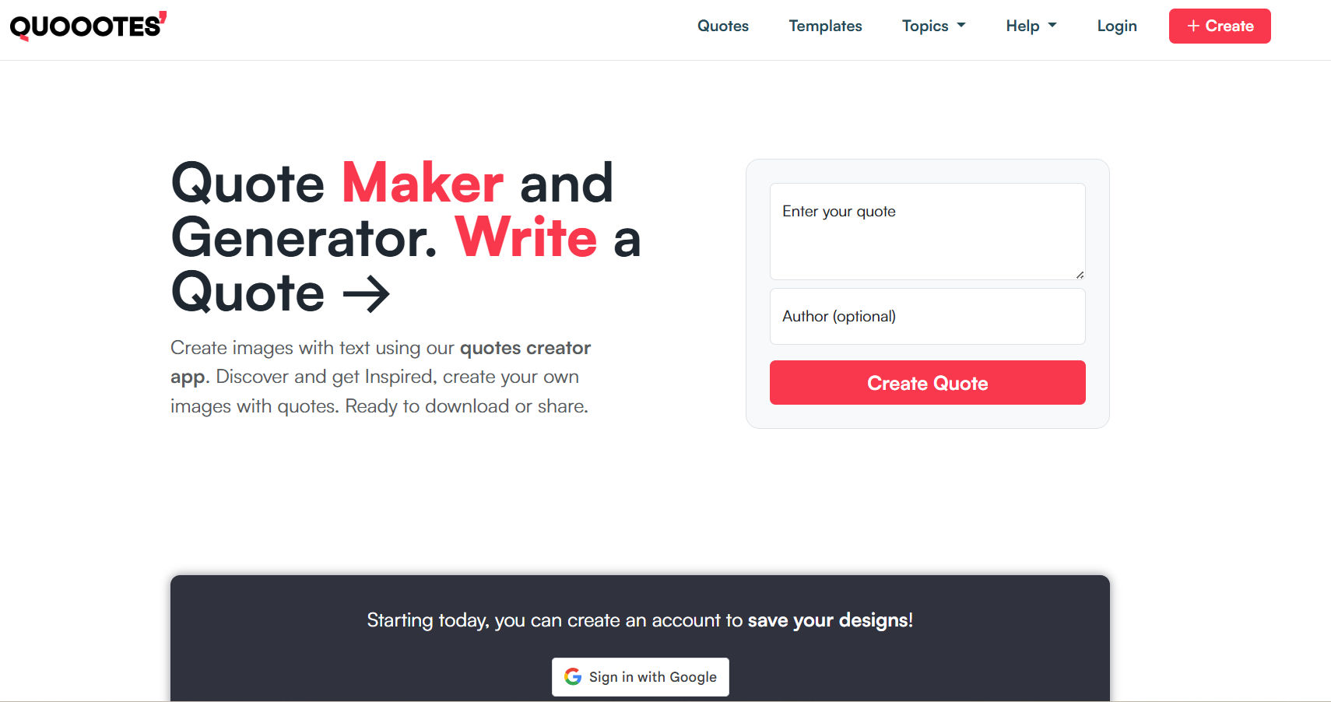The image size is (1331, 702).
Task: Expand the Topics dropdown menu
Action: [932, 26]
